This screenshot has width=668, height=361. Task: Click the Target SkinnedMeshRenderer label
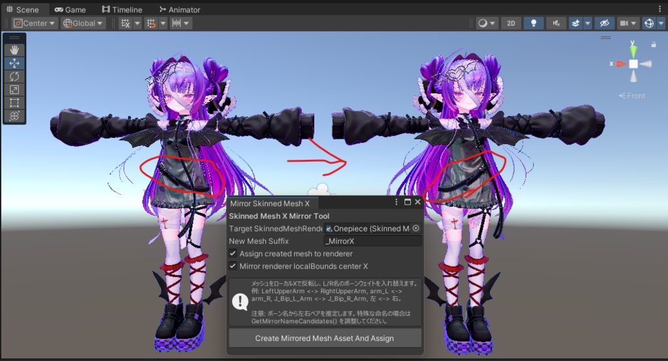275,229
